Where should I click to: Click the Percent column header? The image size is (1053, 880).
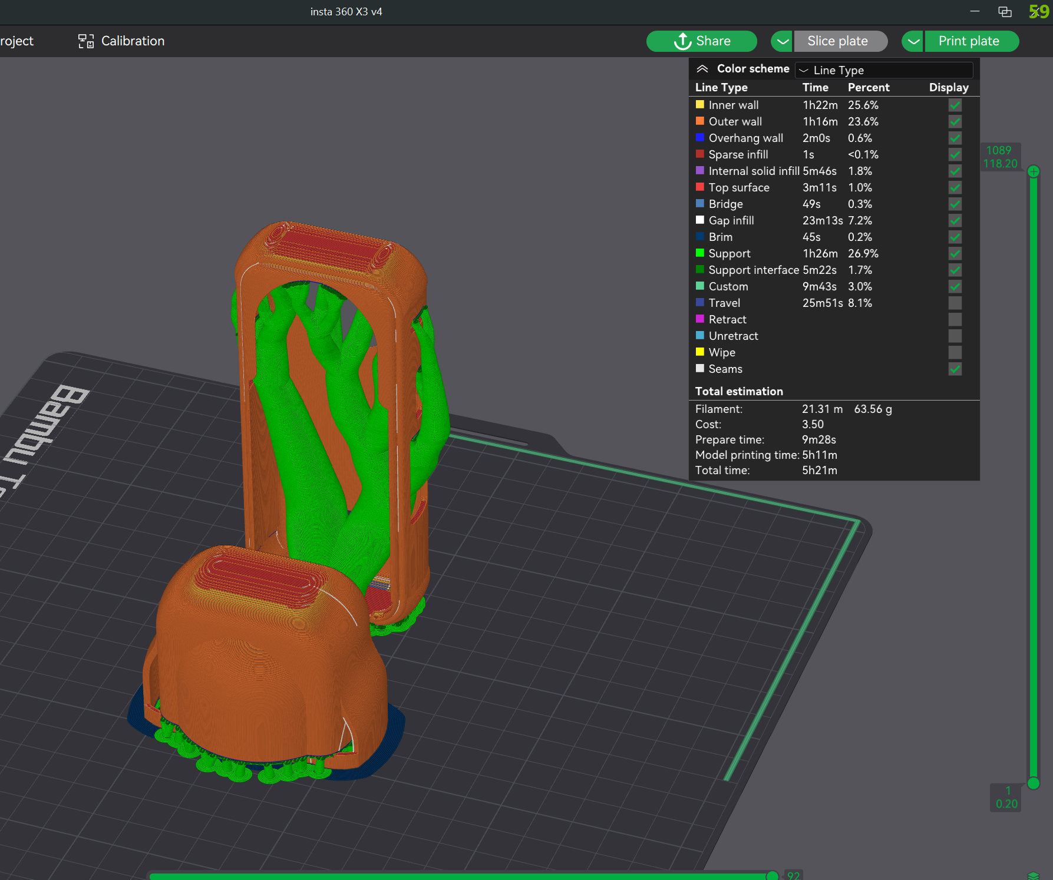point(869,87)
